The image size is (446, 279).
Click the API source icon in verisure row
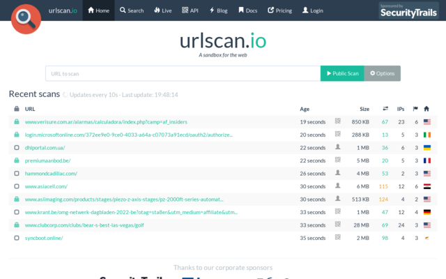click(337, 121)
